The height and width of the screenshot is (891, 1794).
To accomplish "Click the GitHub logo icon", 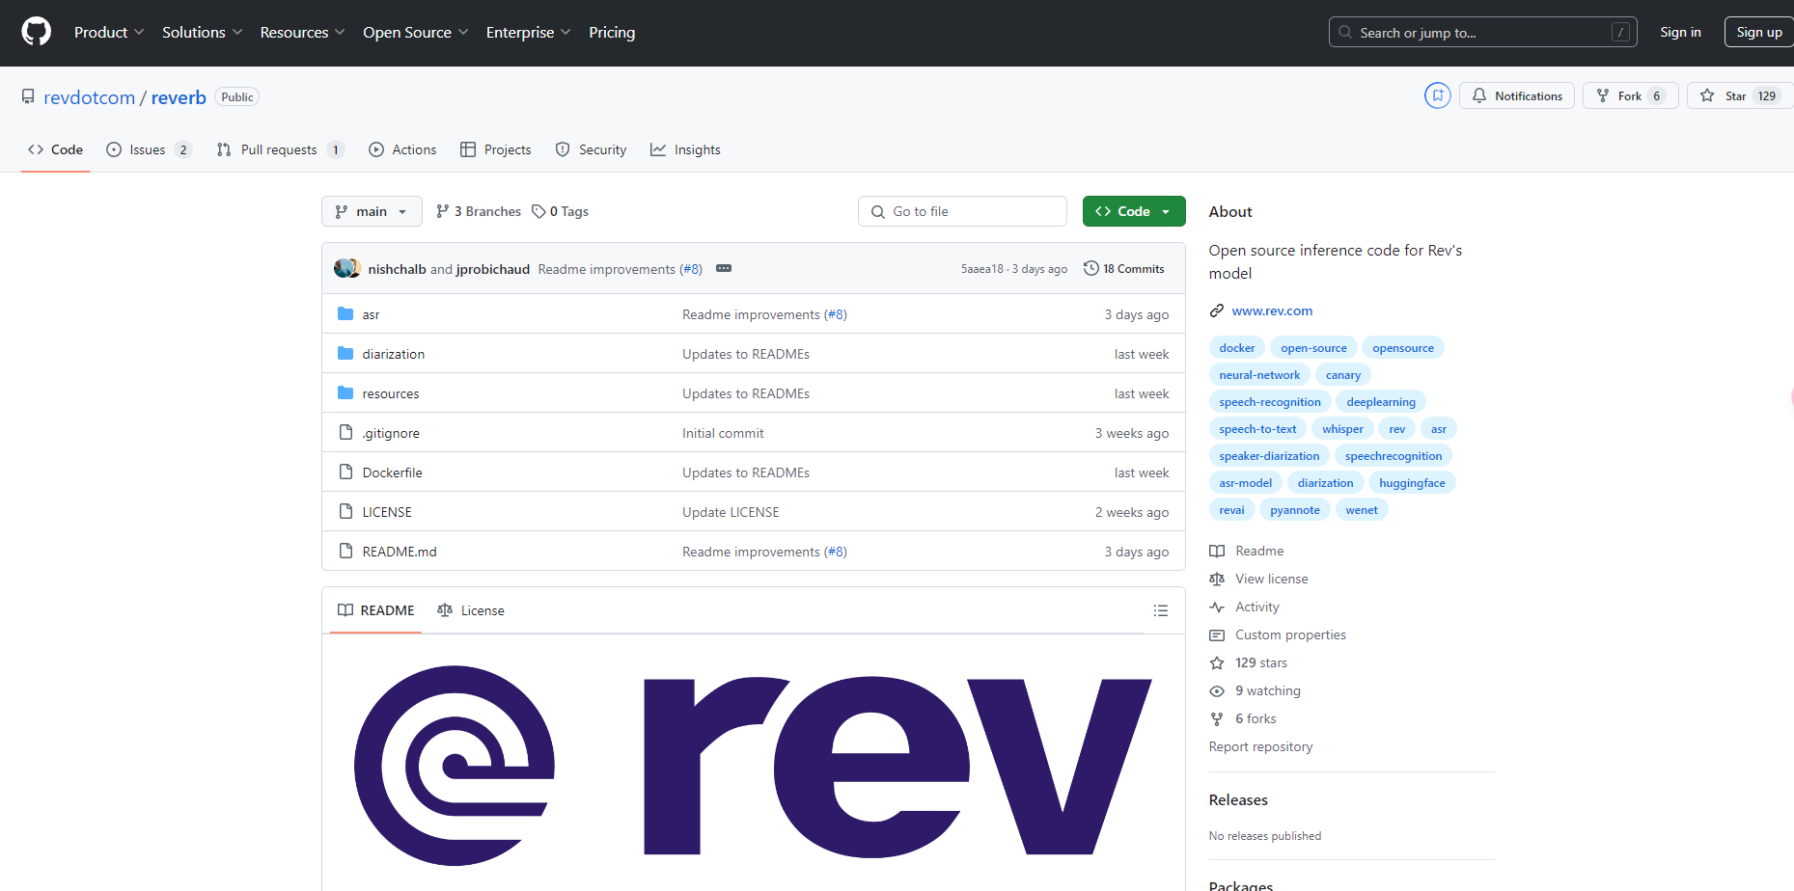I will tap(36, 32).
